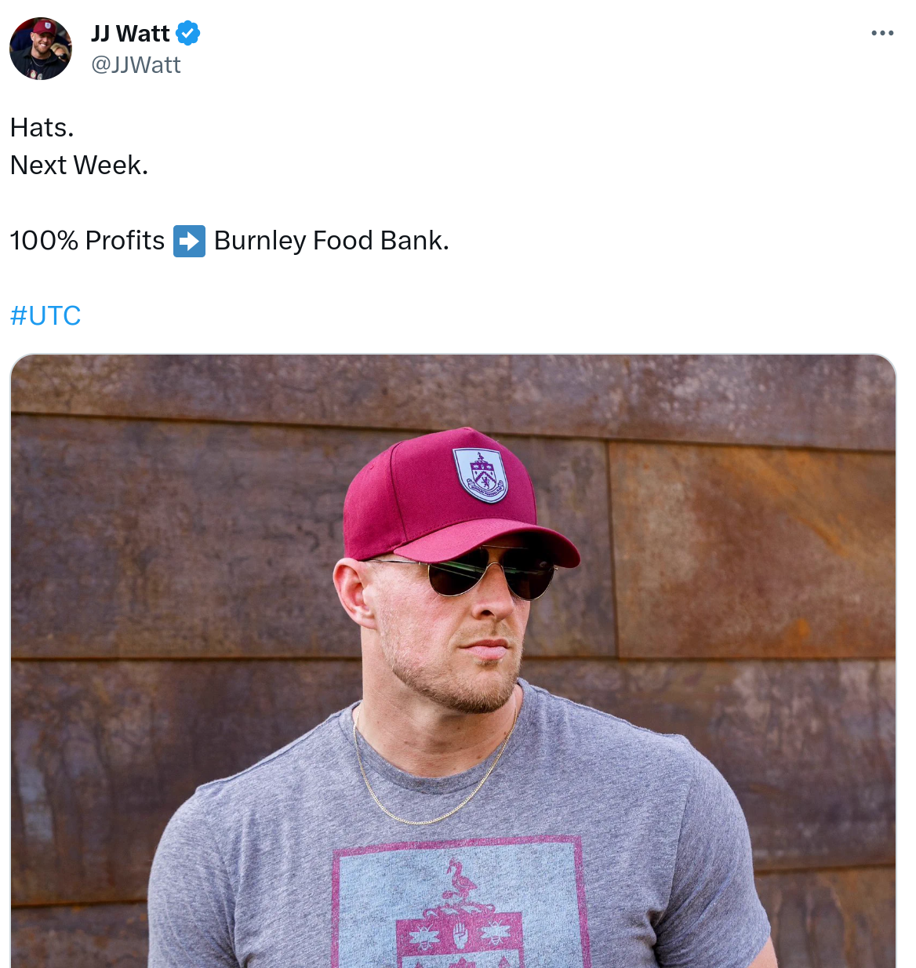Visit the @JJWatt handle profile
This screenshot has width=916, height=968.
click(x=136, y=65)
